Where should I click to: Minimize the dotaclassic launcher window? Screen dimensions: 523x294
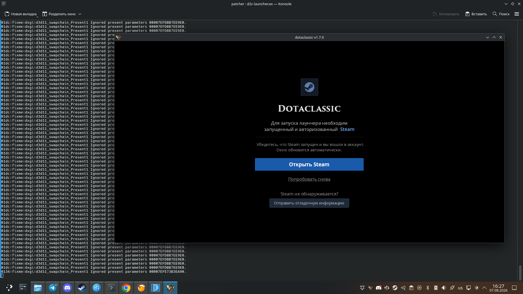(x=488, y=37)
